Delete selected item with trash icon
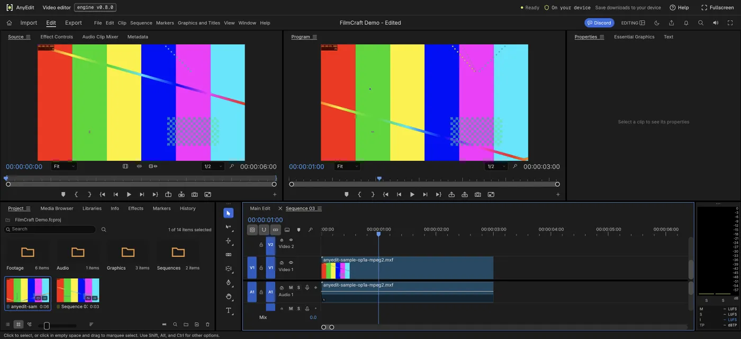Image resolution: width=741 pixels, height=339 pixels. click(x=207, y=324)
